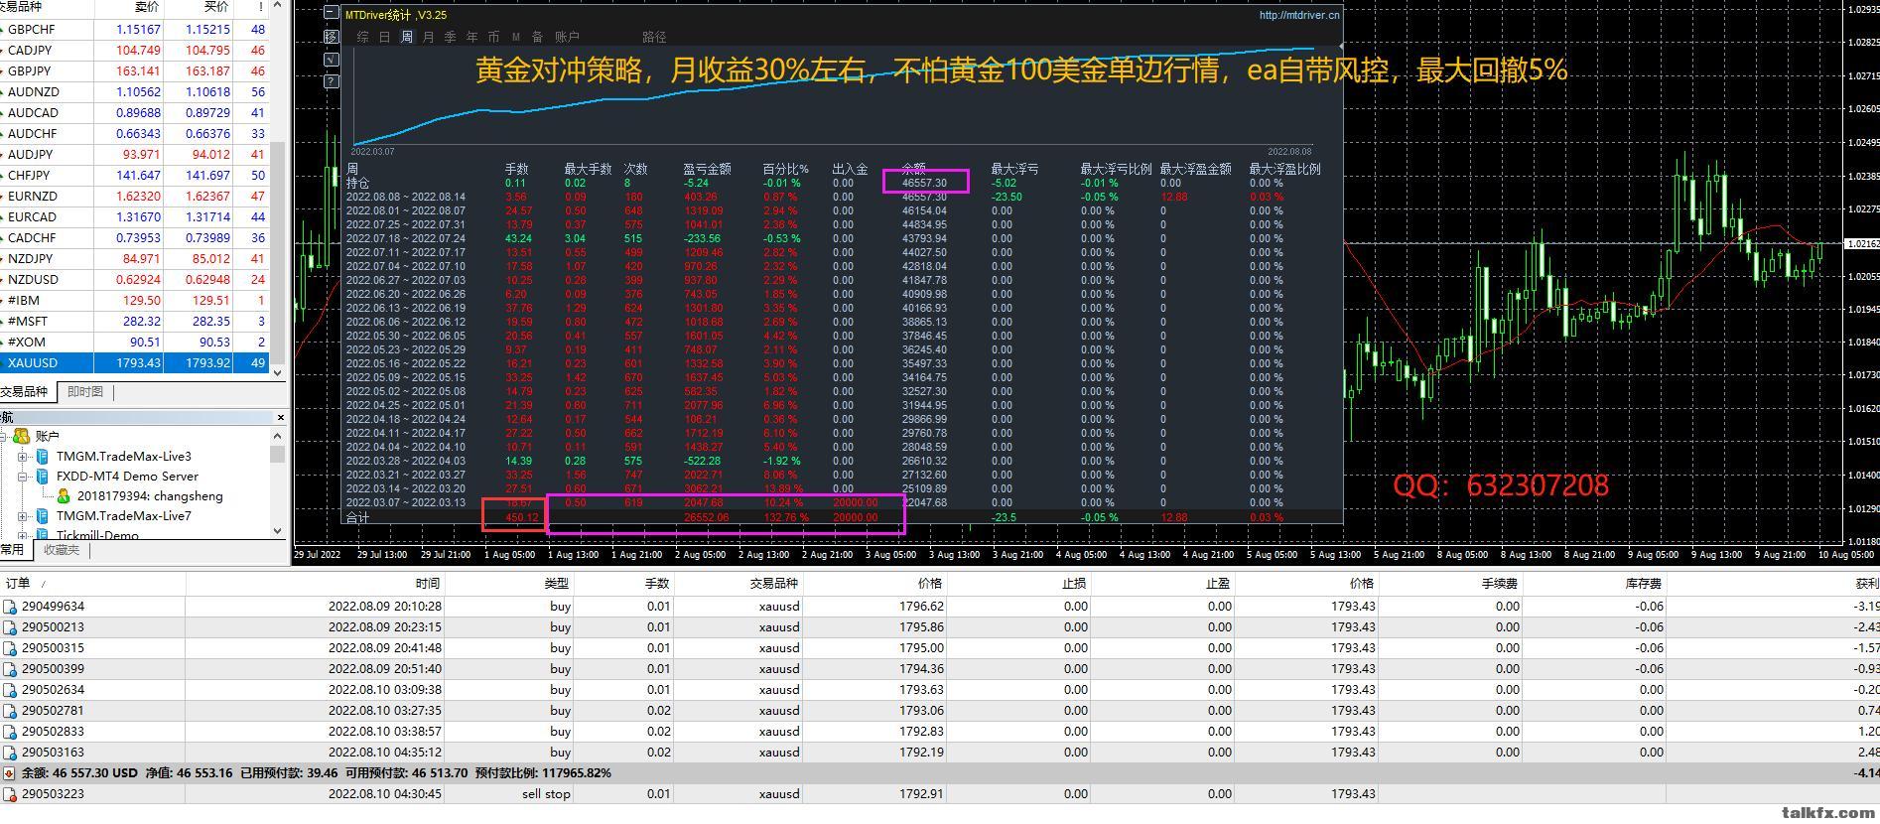The image size is (1880, 824).
Task: Click order icon for 290503163
Action: click(x=10, y=753)
